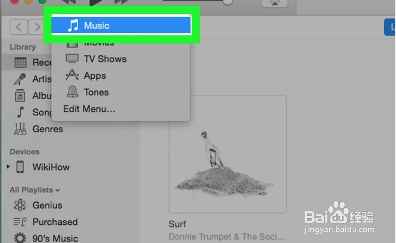
Task: Click the TV Shows monitor icon
Action: 72,59
